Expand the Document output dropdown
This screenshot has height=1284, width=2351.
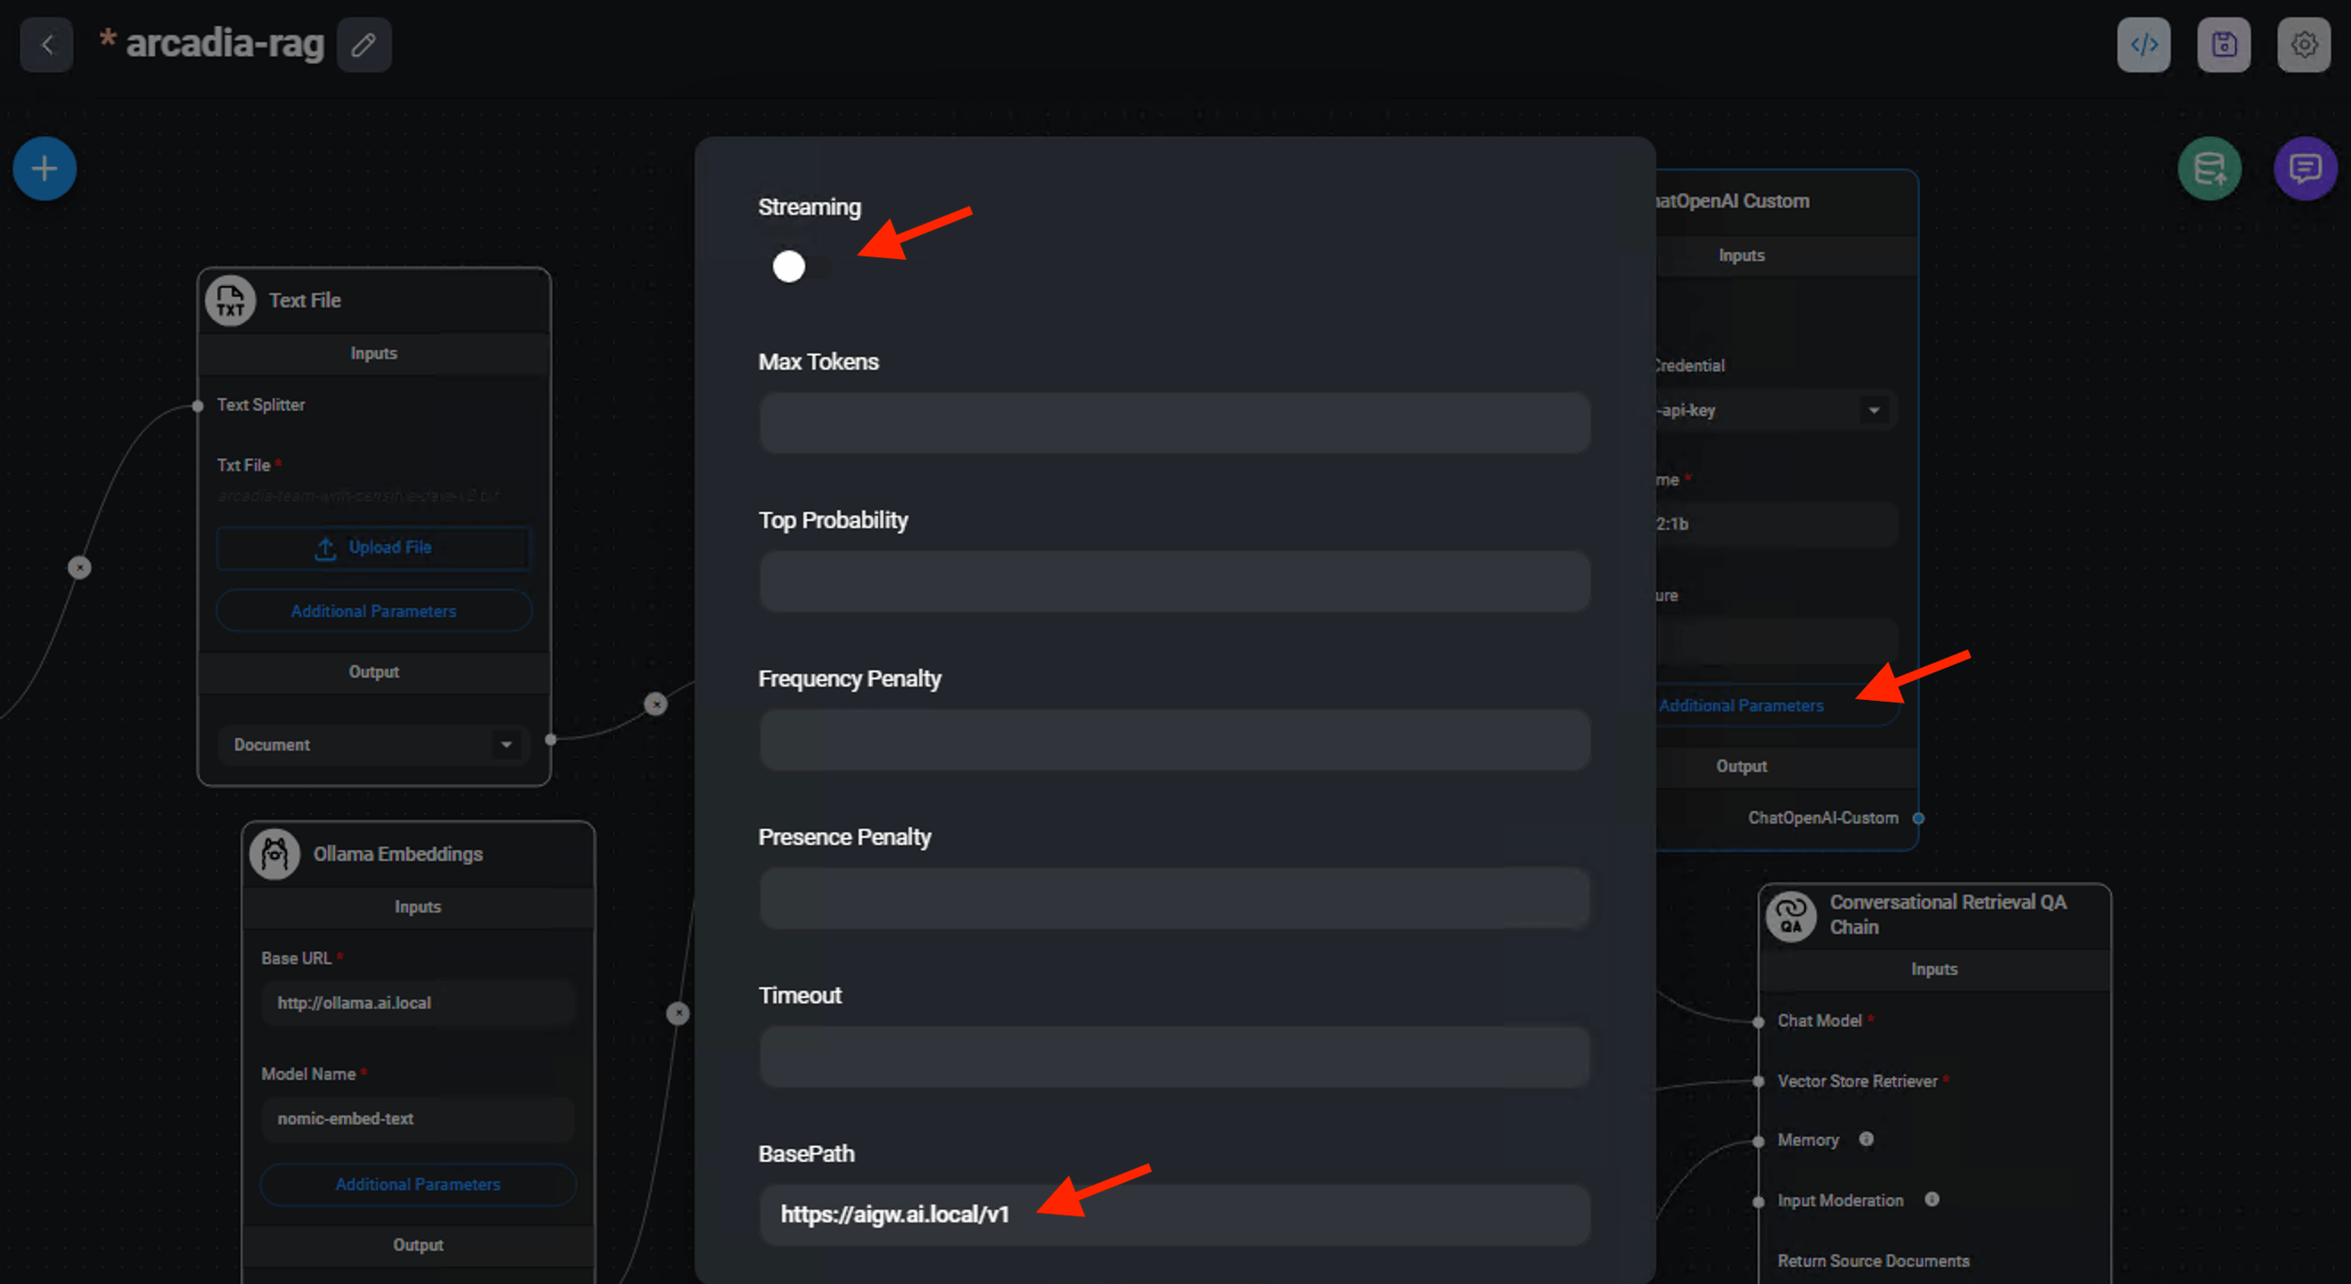(x=506, y=744)
